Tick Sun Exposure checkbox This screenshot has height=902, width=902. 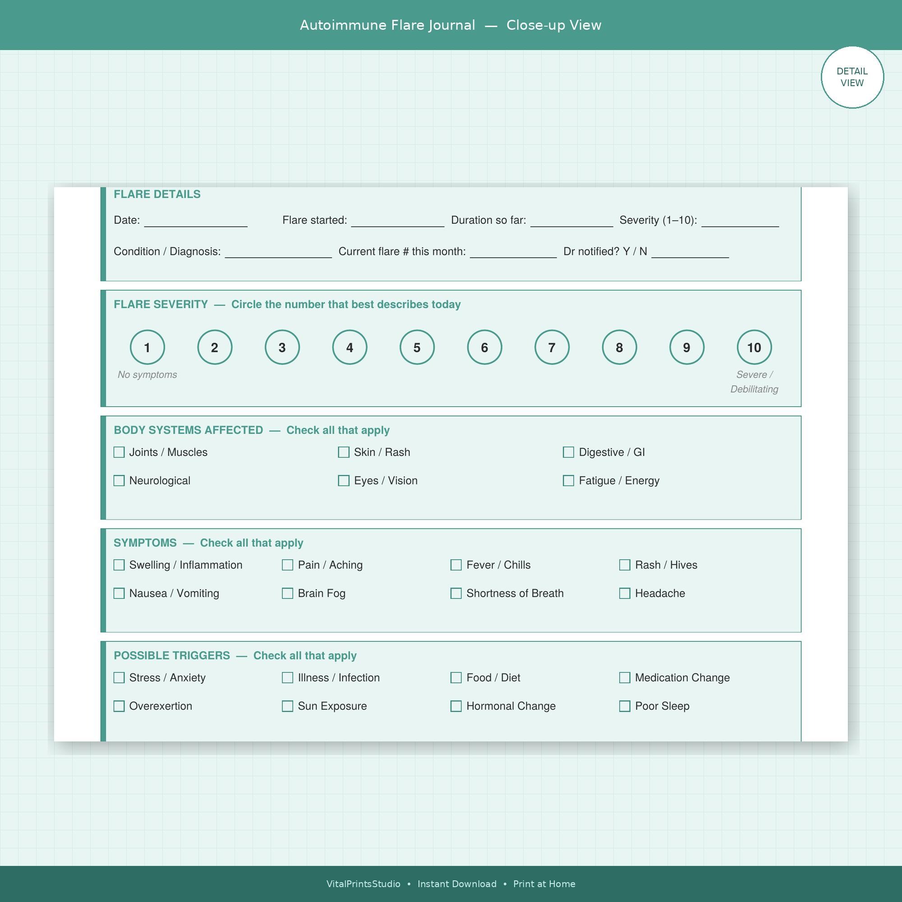(288, 706)
